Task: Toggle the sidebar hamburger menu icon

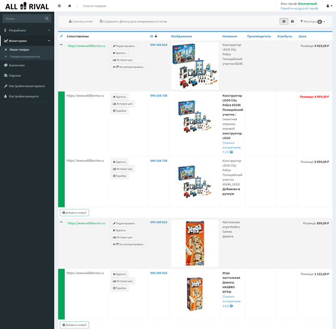Action: click(60, 6)
